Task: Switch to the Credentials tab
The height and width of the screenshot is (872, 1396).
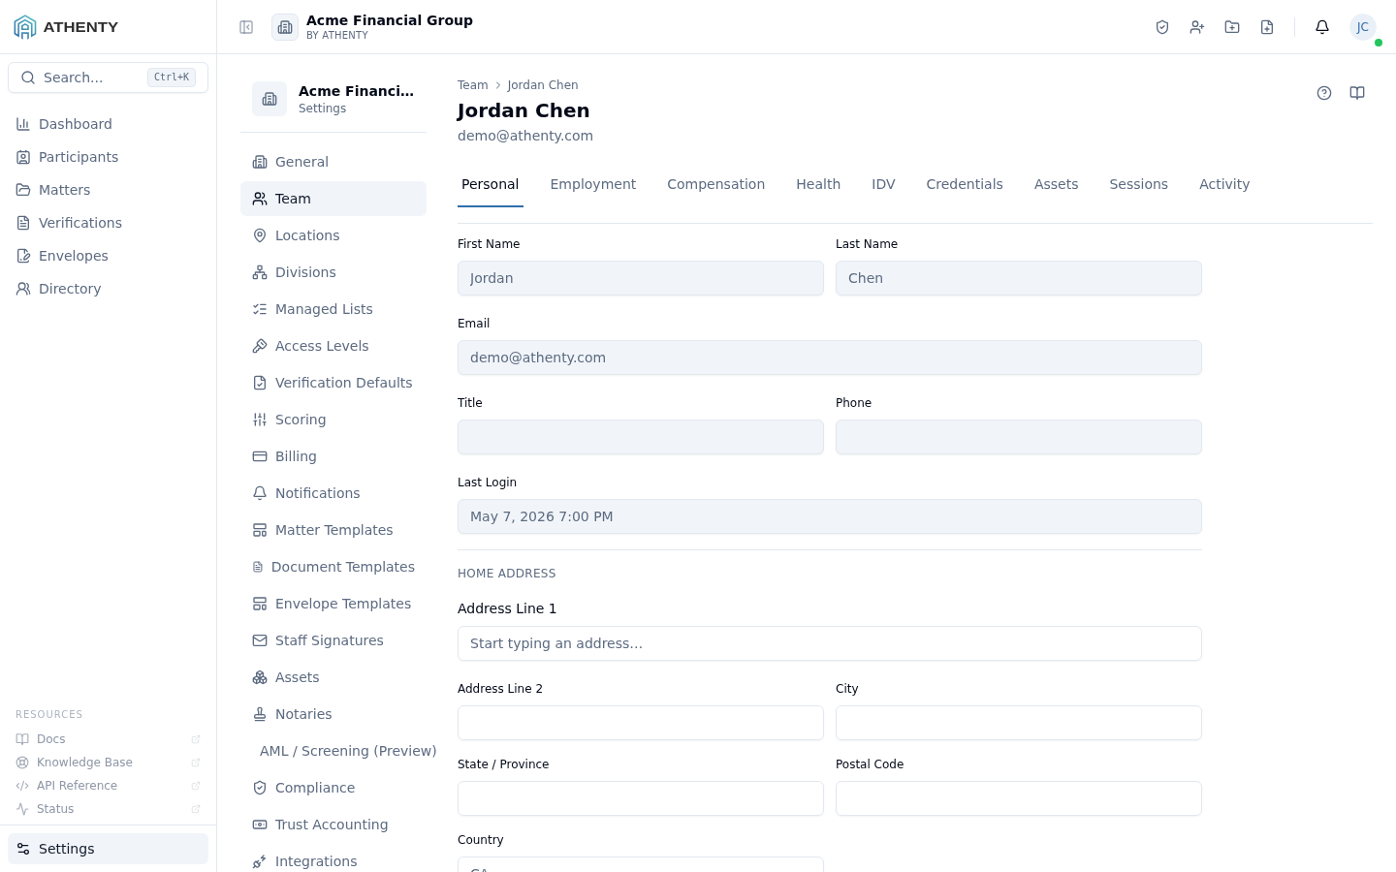Action: 965,184
